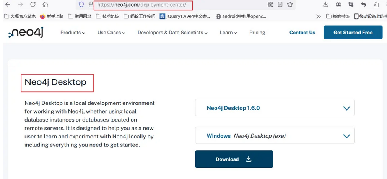Click the Contact Us link
The height and width of the screenshot is (179, 387).
302,33
